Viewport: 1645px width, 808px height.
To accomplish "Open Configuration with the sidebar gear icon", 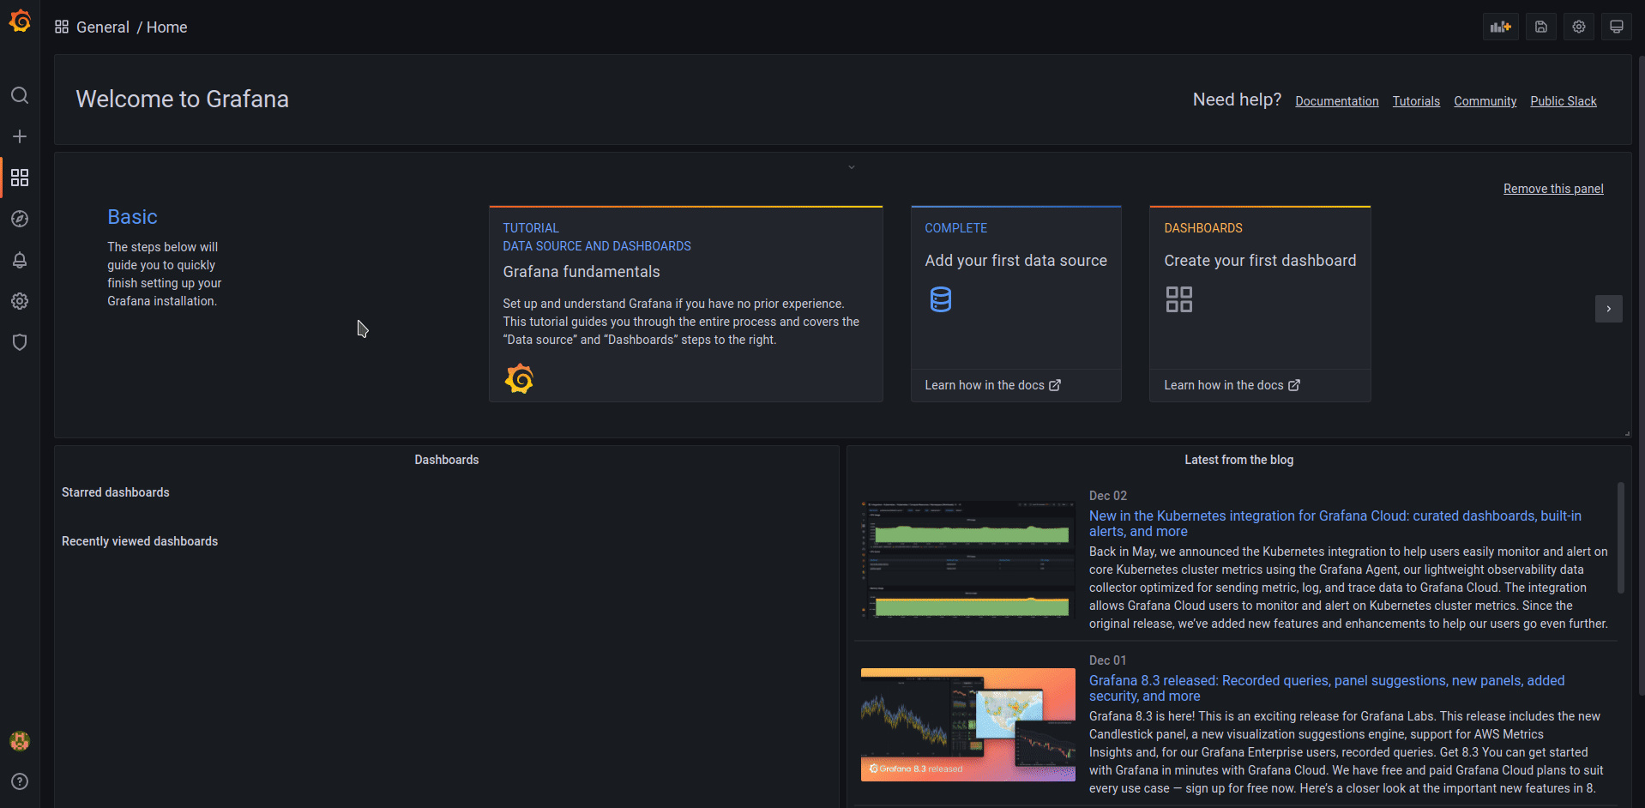I will 20,301.
